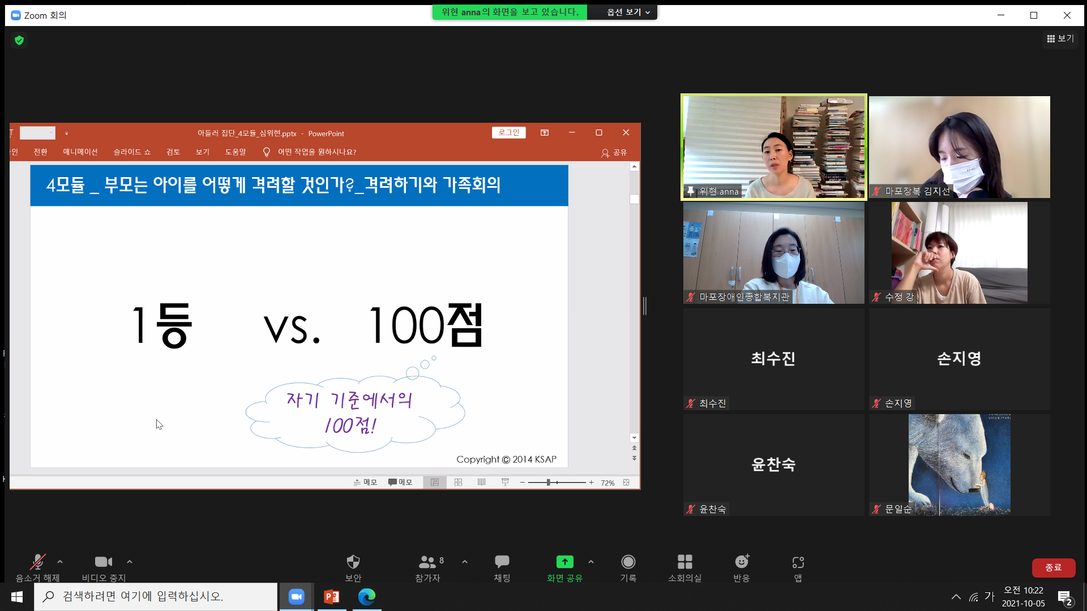Expand video options arrow beside video button

point(130,562)
